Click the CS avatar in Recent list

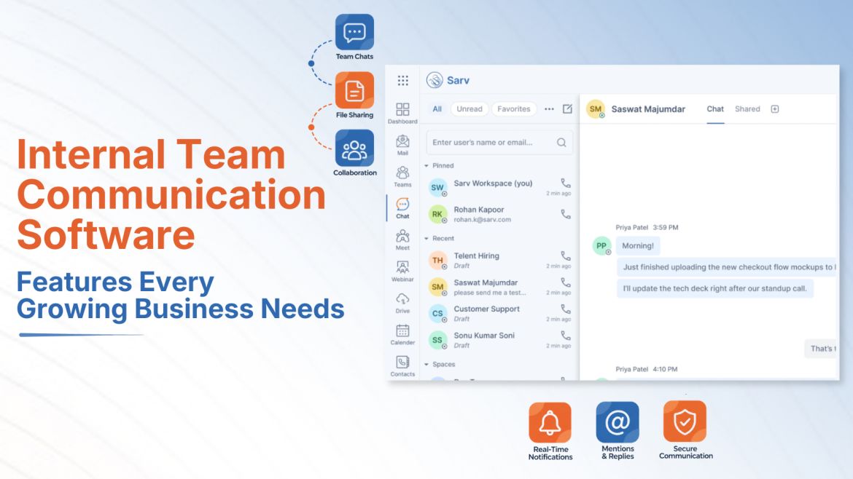click(437, 313)
